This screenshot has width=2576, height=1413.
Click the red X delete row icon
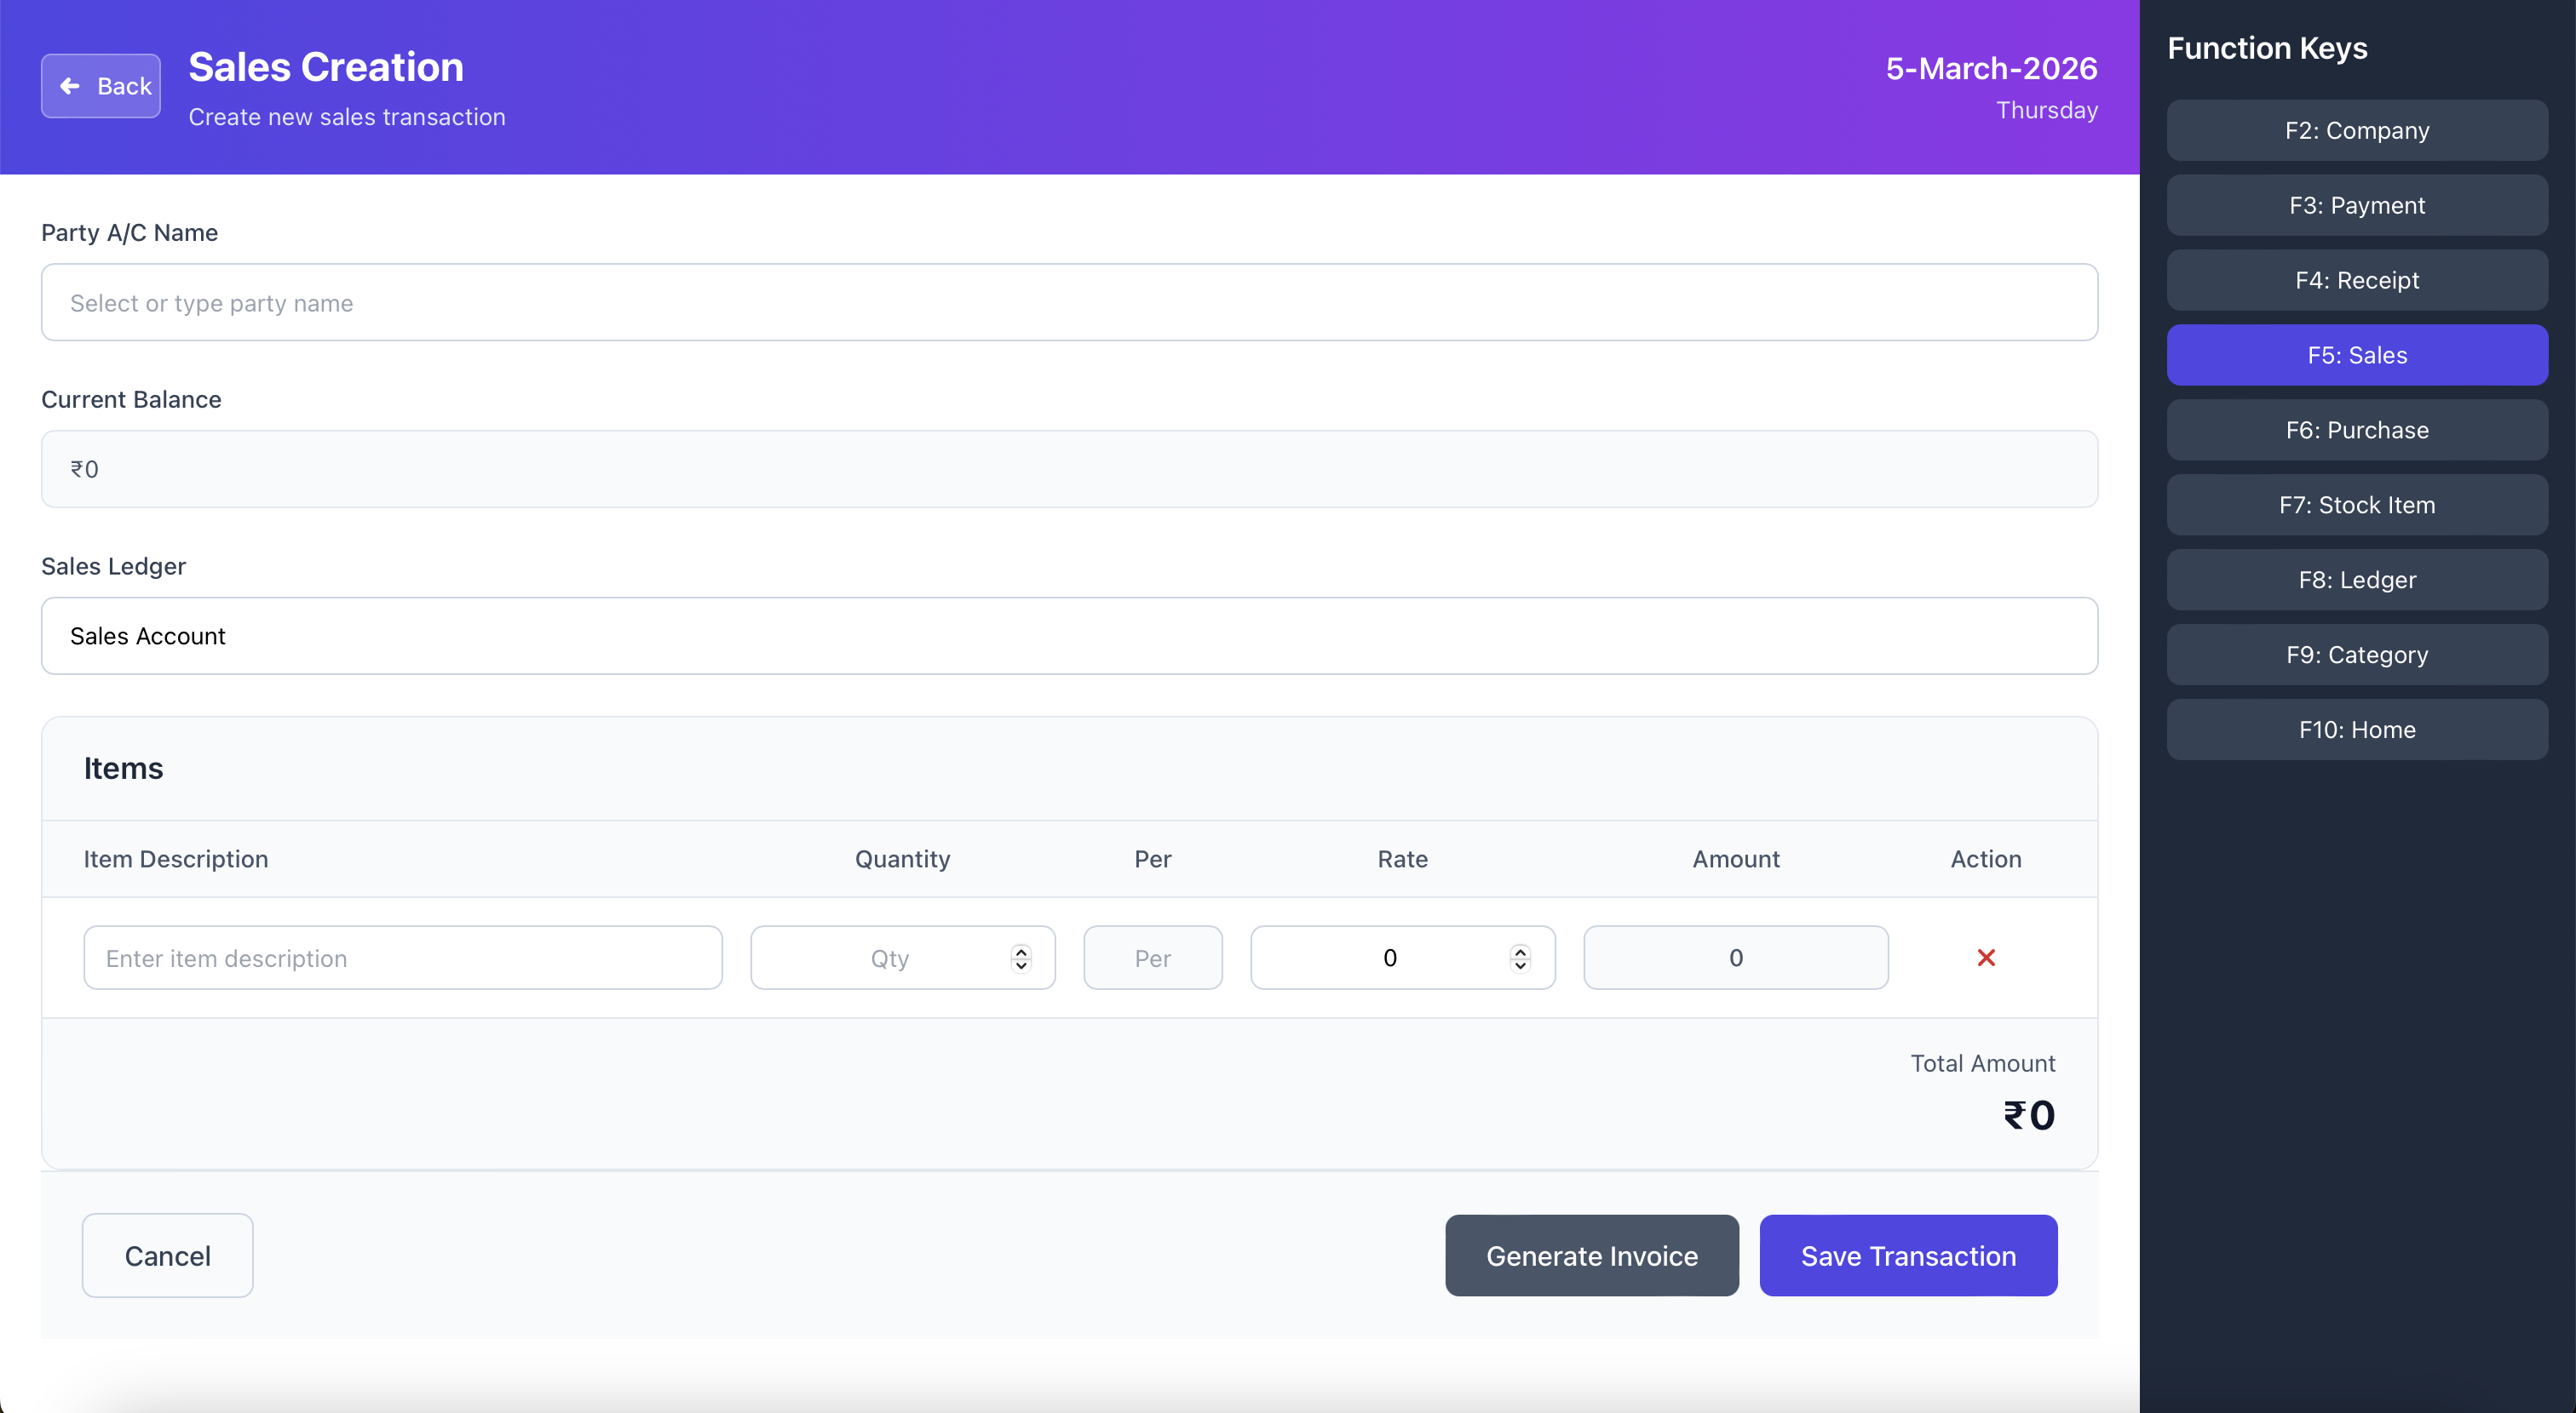pos(1985,958)
